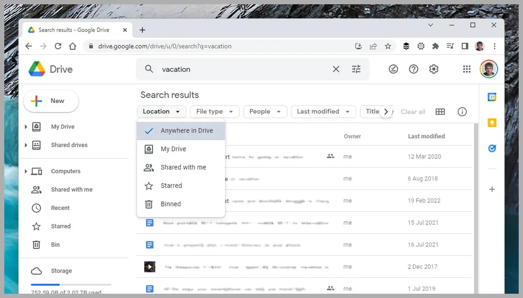Clear the vacation search text

pos(336,69)
